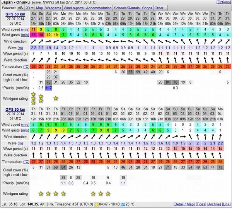Open the [Link] link at bottom right
Screen dimensions: 232x209
click(x=226, y=204)
